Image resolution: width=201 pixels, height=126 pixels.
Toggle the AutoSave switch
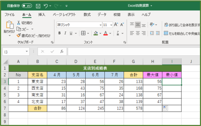pyautogui.click(x=27, y=6)
